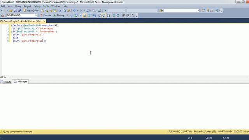Undo the last edit

74,11
